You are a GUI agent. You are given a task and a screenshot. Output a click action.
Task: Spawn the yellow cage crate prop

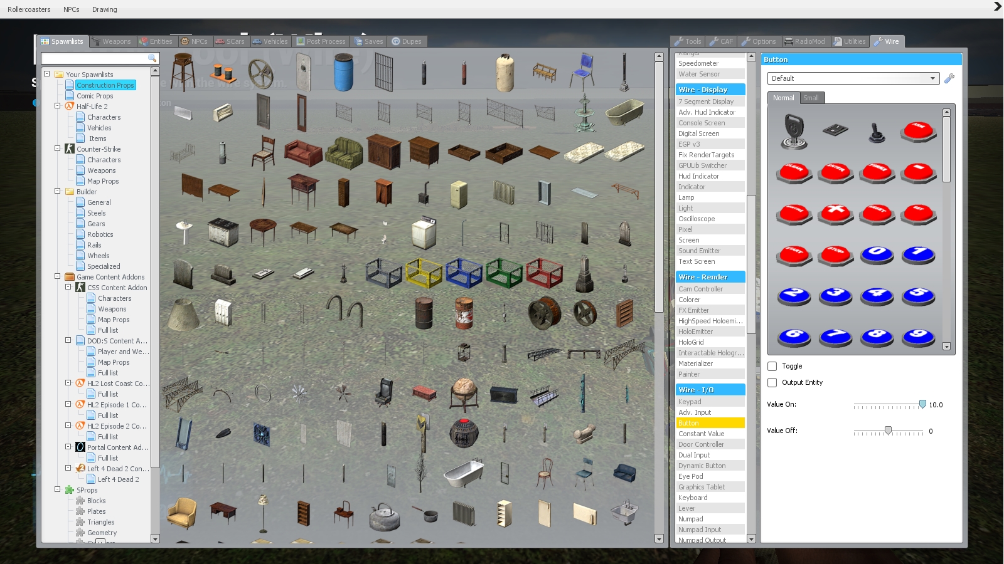click(424, 273)
